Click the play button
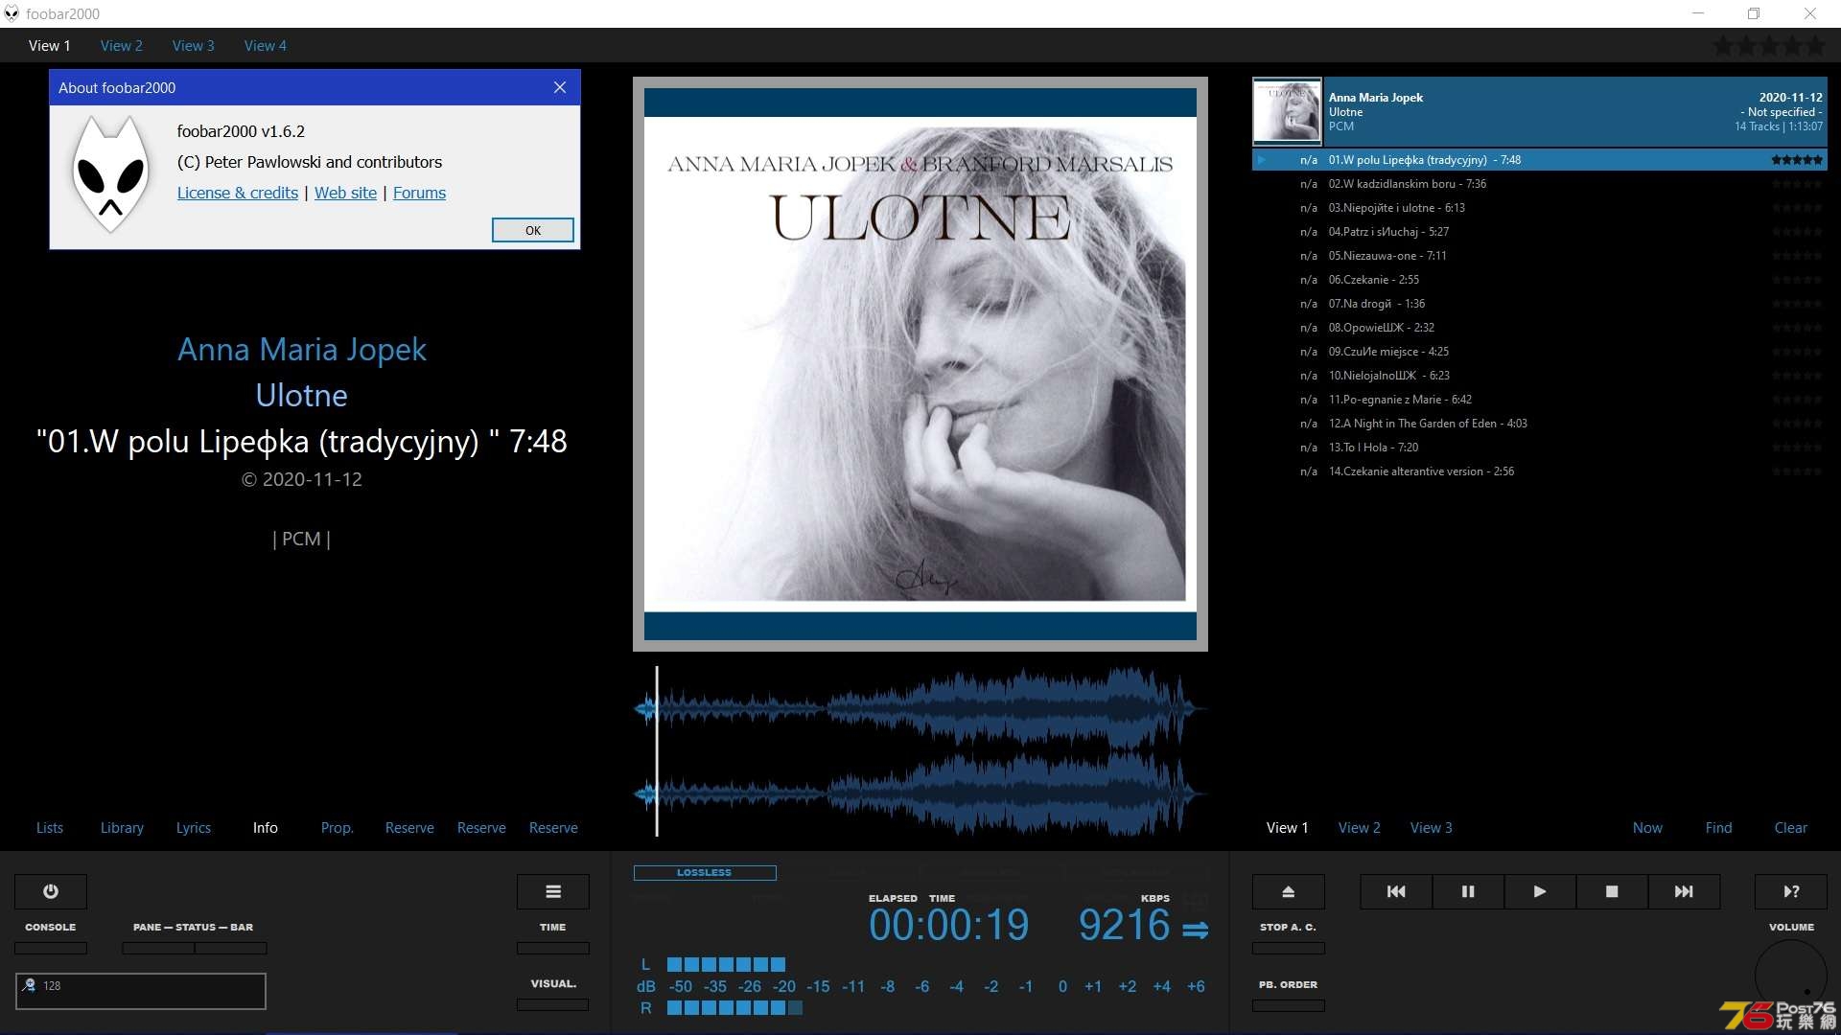Image resolution: width=1841 pixels, height=1035 pixels. (1540, 891)
